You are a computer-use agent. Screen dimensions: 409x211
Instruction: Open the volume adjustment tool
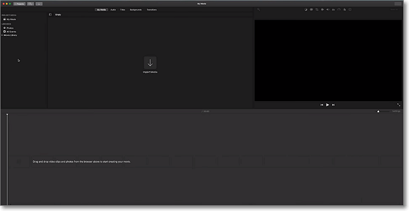click(328, 10)
